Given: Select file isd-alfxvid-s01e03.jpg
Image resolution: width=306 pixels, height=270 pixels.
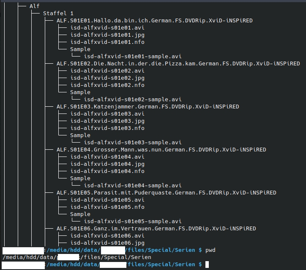Looking at the screenshot, I should (107, 121).
